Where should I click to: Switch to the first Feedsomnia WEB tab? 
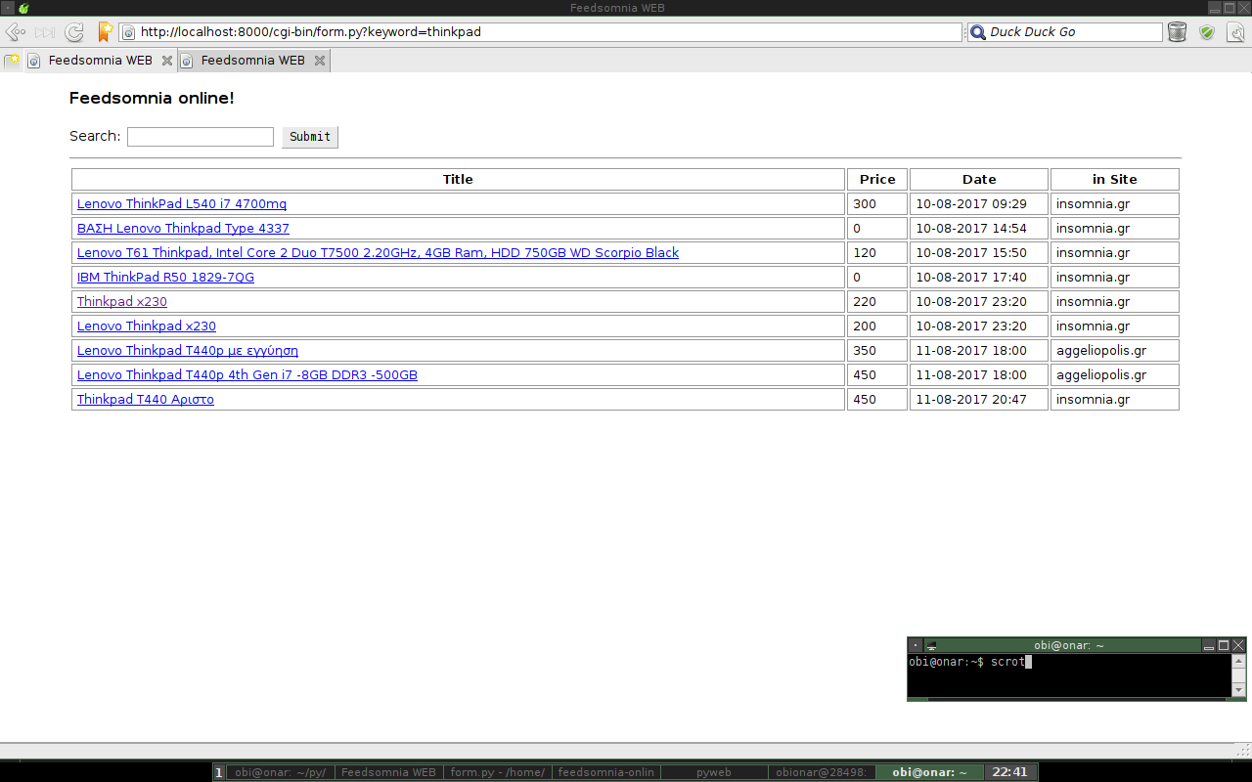click(x=100, y=61)
